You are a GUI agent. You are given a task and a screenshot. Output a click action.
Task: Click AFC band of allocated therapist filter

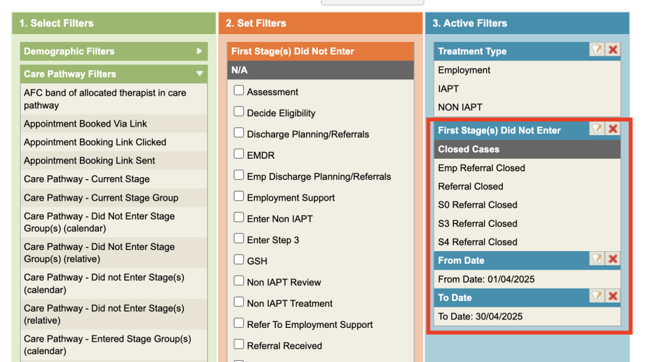105,99
